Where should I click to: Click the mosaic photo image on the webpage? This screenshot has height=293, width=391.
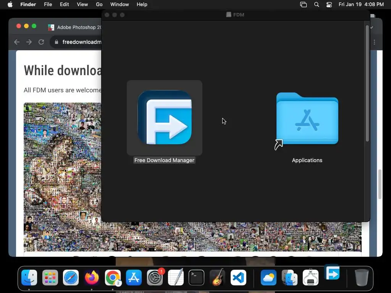tap(62, 177)
